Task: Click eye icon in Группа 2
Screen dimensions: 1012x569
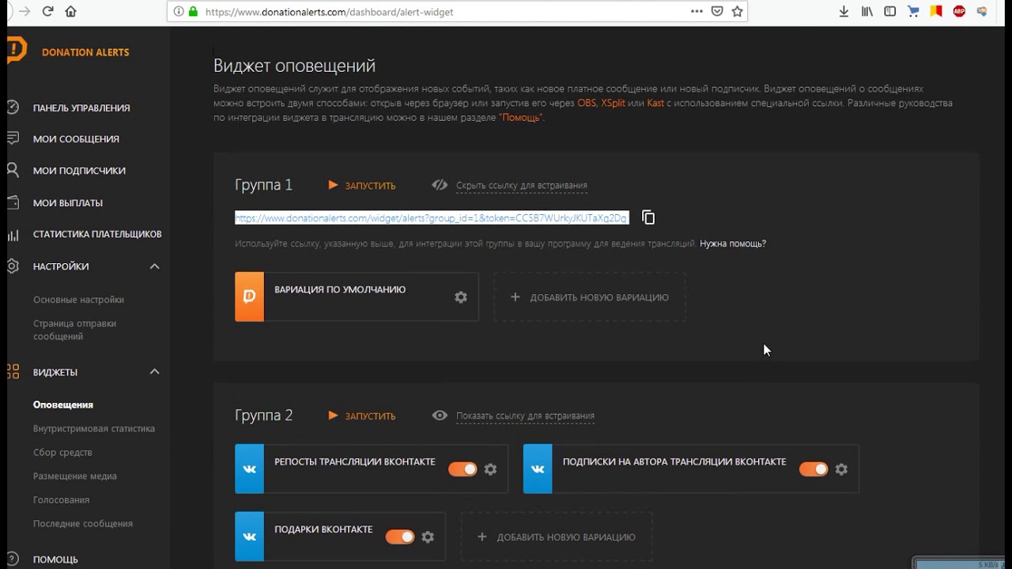Action: click(440, 416)
